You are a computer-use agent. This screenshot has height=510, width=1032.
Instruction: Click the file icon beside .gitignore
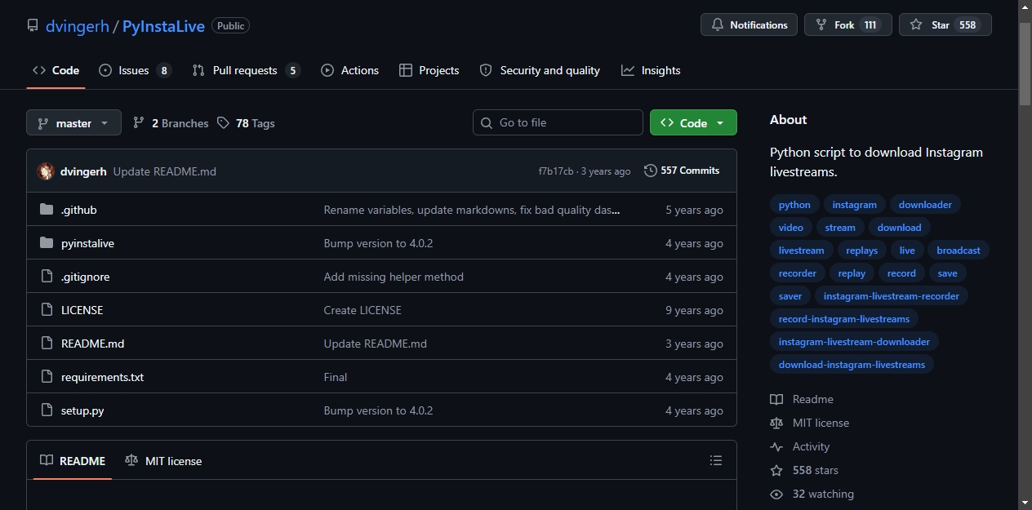(x=47, y=277)
